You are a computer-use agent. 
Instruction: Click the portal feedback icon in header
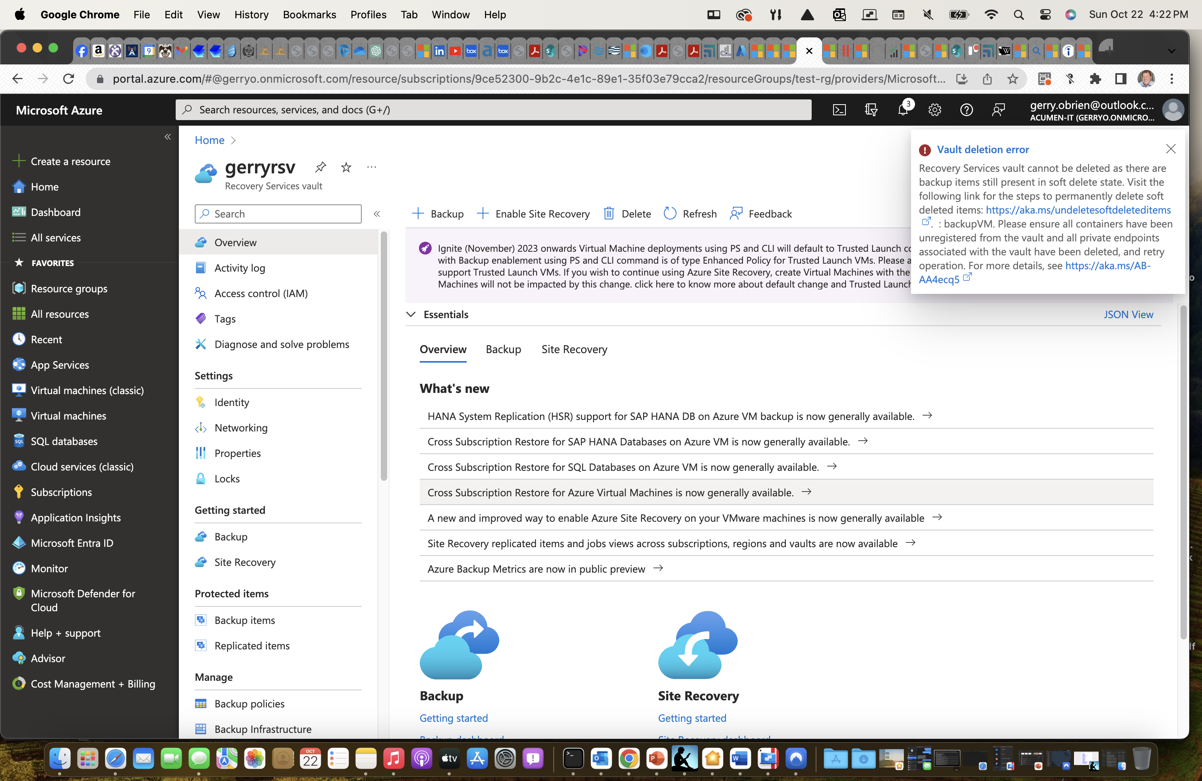998,110
